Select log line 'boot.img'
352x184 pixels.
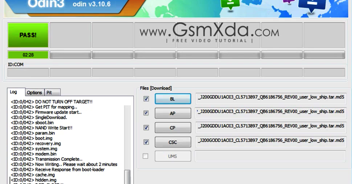[32, 138]
